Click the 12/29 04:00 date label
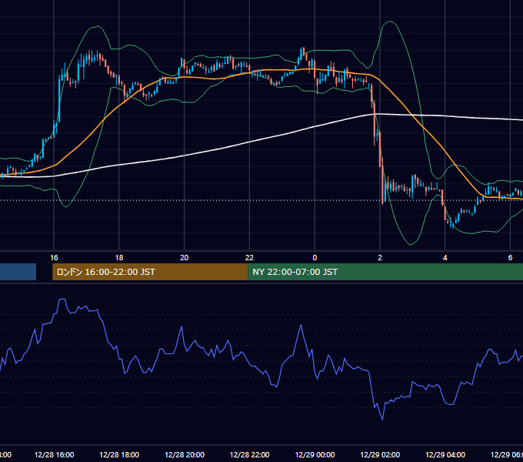523x462 pixels. (x=445, y=454)
